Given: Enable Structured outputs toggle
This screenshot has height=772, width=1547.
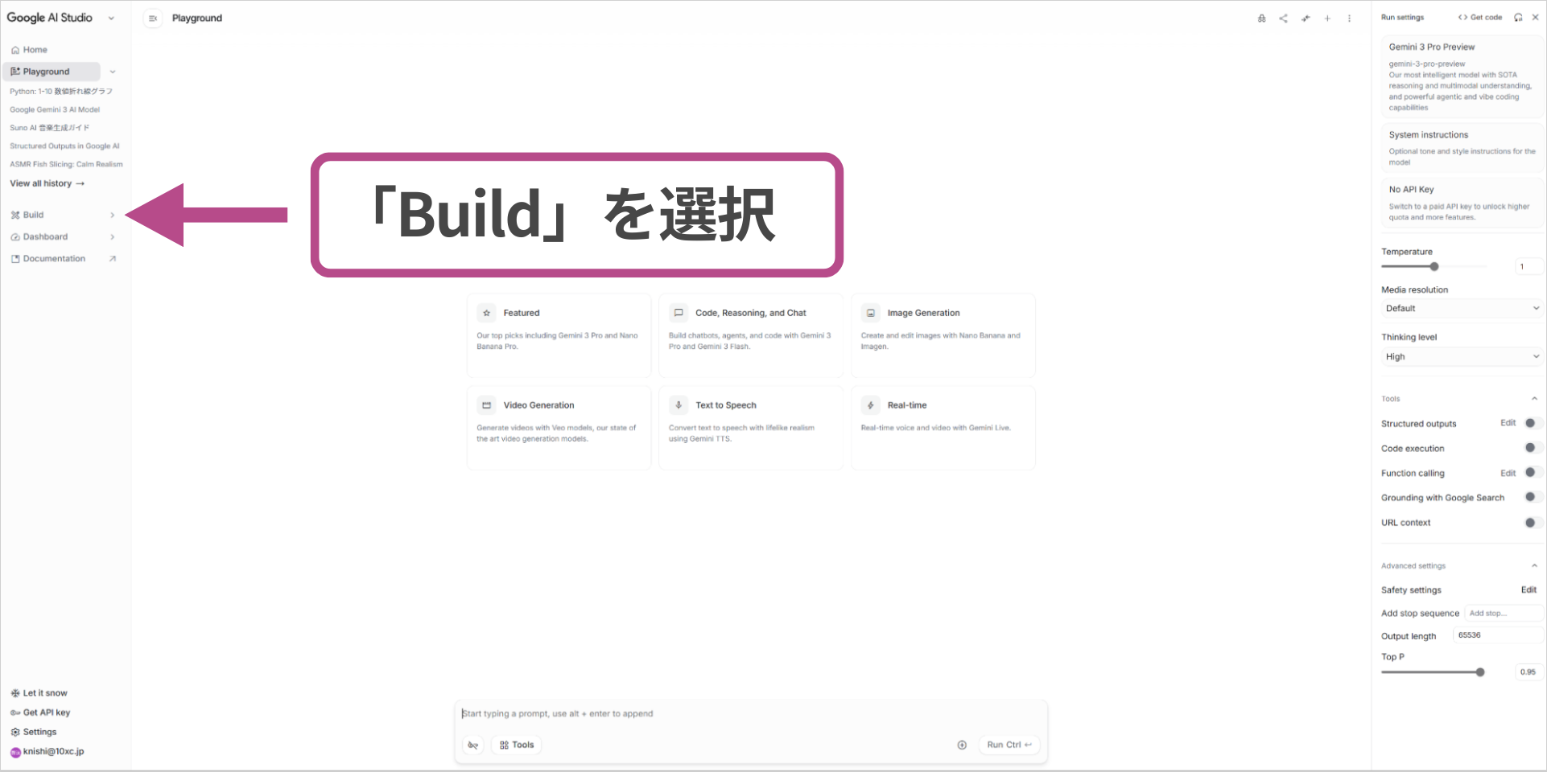Looking at the screenshot, I should [x=1530, y=422].
